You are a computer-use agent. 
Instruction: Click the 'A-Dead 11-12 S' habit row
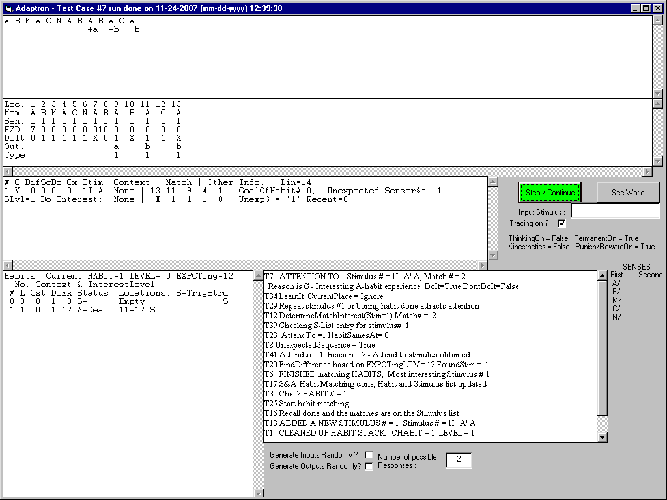pyautogui.click(x=82, y=310)
